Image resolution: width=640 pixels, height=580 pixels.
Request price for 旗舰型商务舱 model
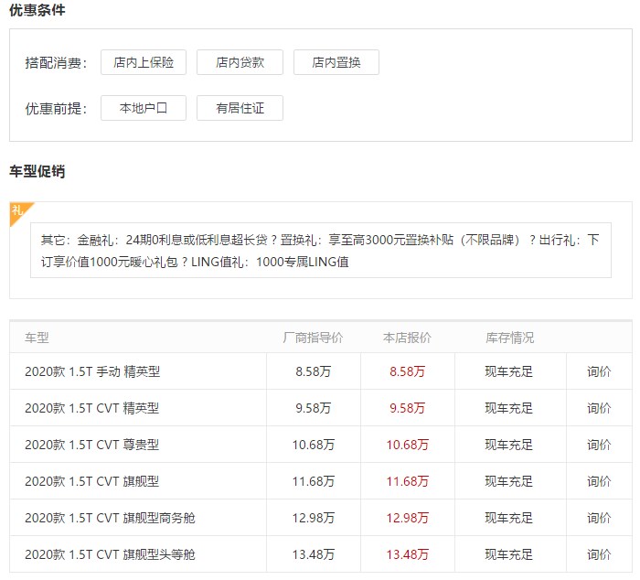point(599,518)
